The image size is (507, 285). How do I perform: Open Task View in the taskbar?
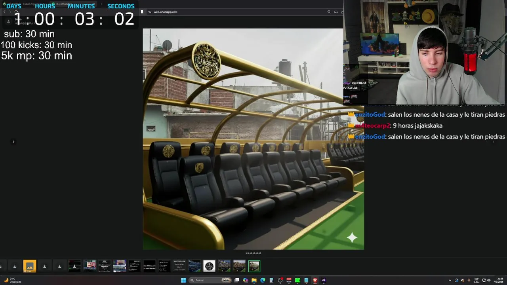(237, 280)
